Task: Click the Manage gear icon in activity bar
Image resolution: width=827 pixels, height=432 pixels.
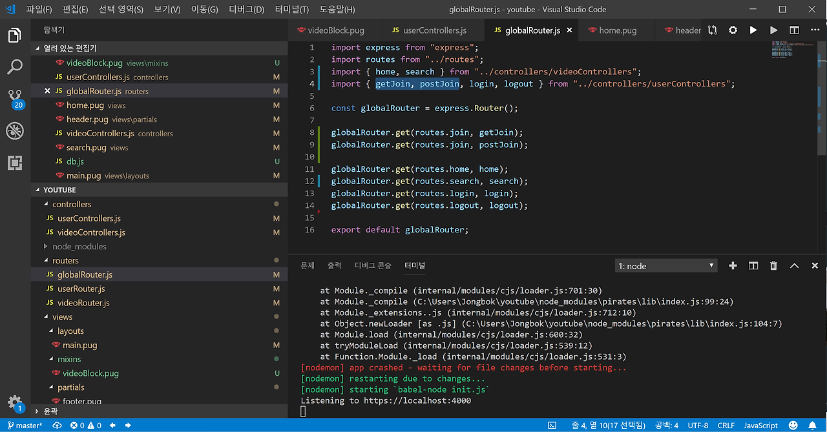Action: pos(15,402)
